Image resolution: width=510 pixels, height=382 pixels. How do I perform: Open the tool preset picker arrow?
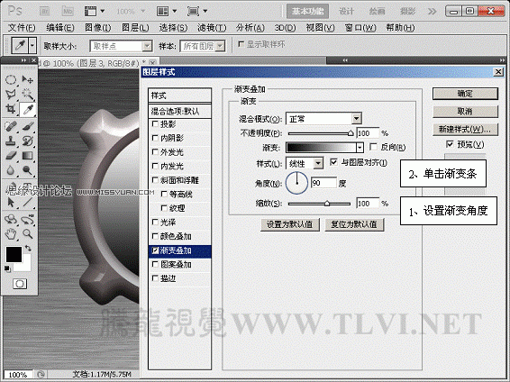point(32,46)
